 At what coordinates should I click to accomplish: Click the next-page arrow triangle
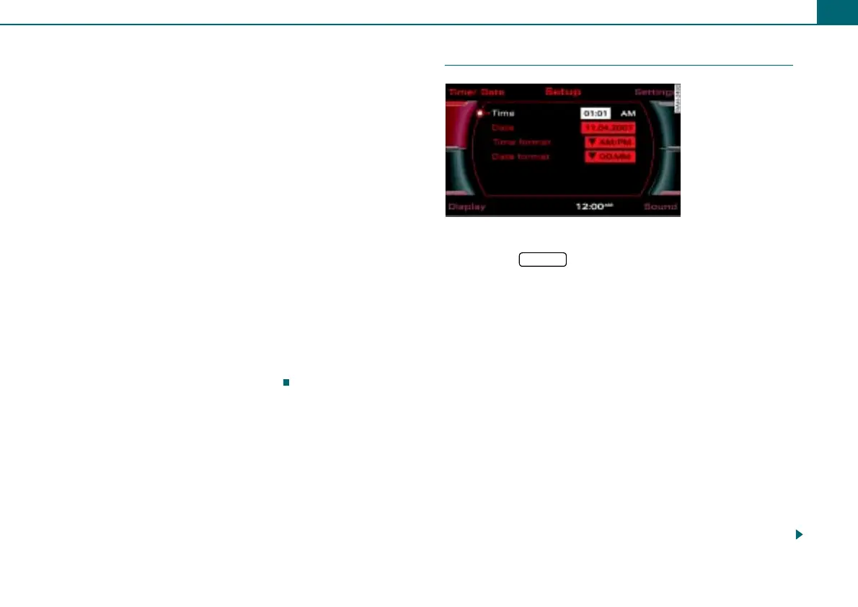coord(799,534)
